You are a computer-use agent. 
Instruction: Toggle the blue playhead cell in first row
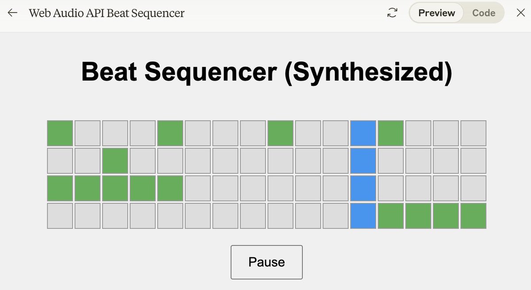click(x=363, y=133)
